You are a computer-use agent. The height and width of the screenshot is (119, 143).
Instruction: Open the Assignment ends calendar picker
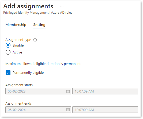coord(68,110)
